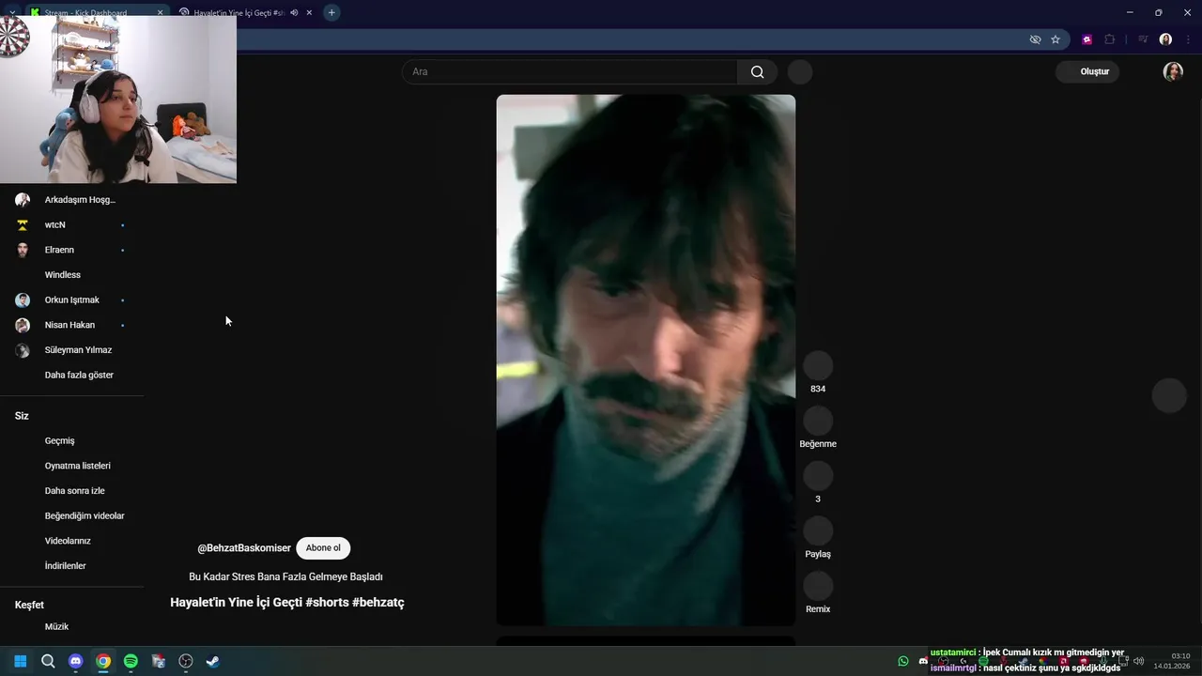The width and height of the screenshot is (1202, 676).
Task: Open the browser extensions puzzle icon
Action: 1110,39
